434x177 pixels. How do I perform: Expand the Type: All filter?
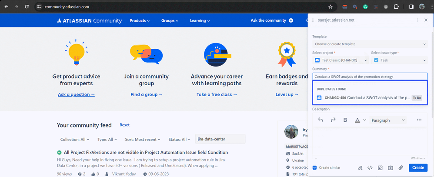[107, 139]
